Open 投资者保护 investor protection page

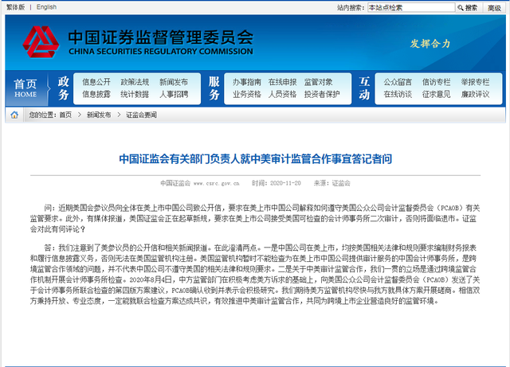click(322, 94)
